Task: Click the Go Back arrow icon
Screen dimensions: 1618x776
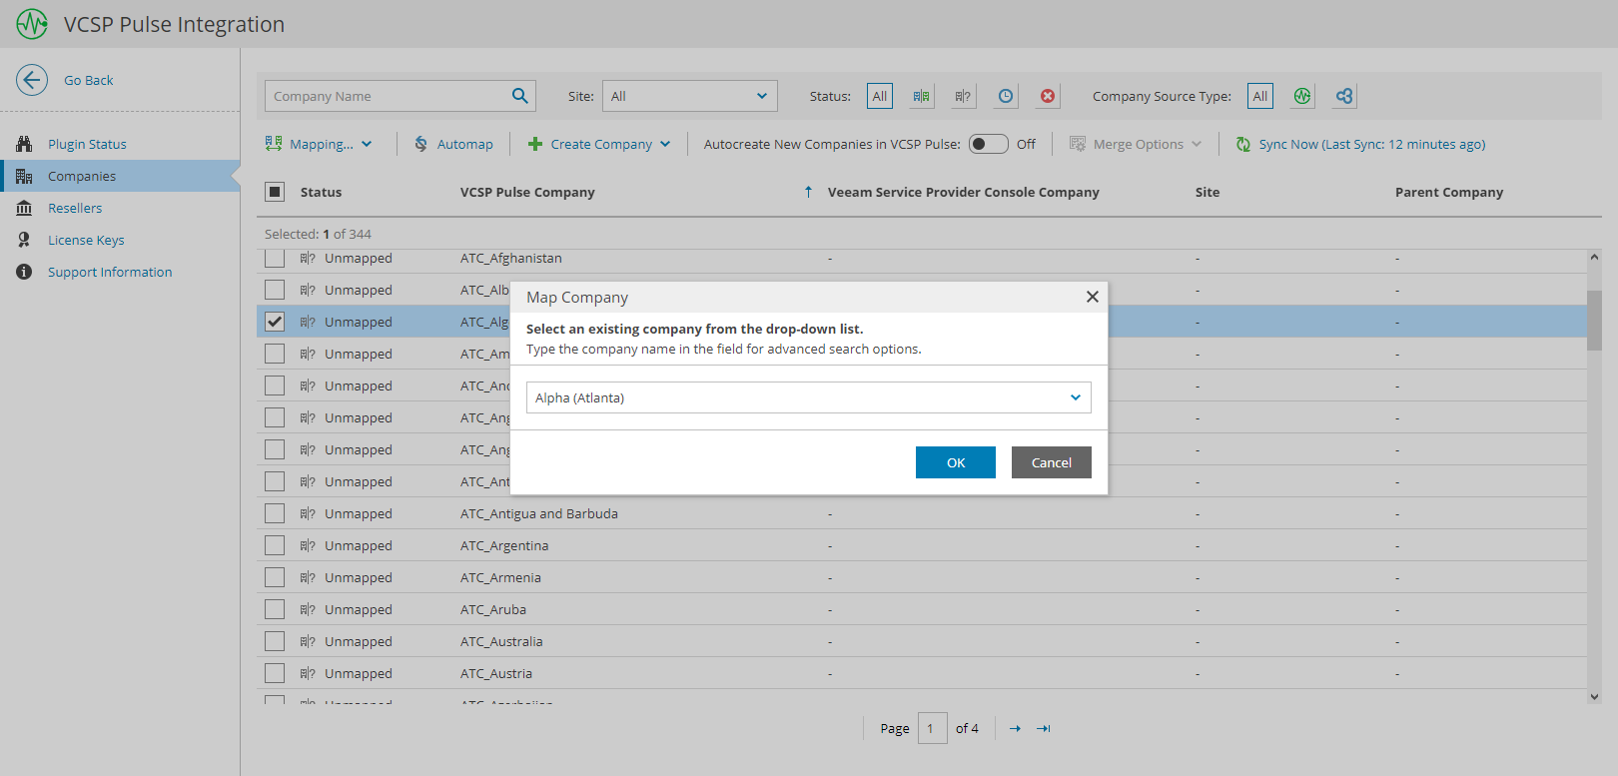Action: (x=32, y=80)
